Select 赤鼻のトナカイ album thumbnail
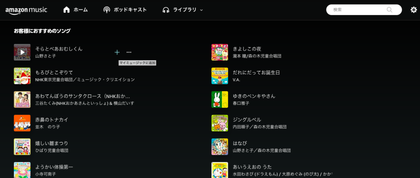The width and height of the screenshot is (420, 178). click(22, 123)
